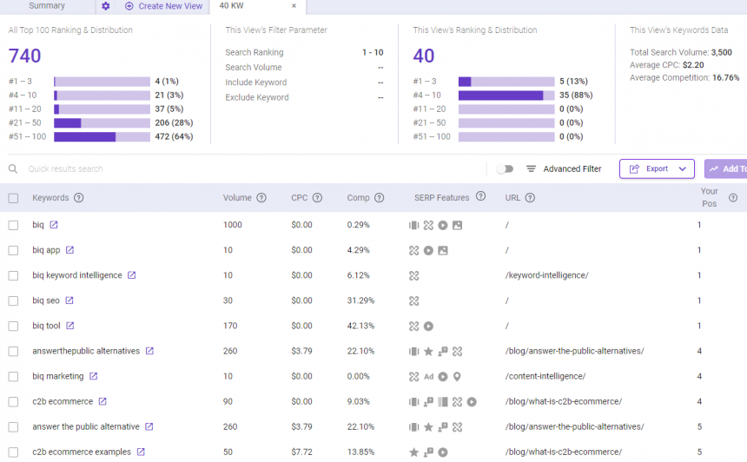747x462 pixels.
Task: Click the quick search magnifier icon
Action: pos(13,168)
